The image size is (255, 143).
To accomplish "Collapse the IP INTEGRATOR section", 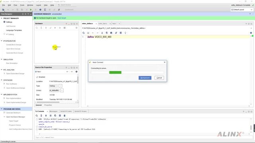I will click(2, 41).
